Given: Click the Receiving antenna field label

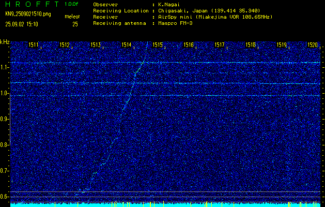Looking at the screenshot, I should [119, 23].
